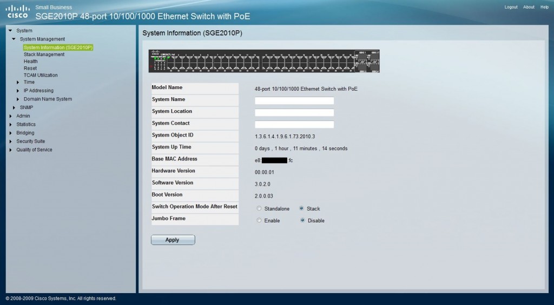Click the Cisco logo
The width and height of the screenshot is (554, 305).
(x=17, y=12)
